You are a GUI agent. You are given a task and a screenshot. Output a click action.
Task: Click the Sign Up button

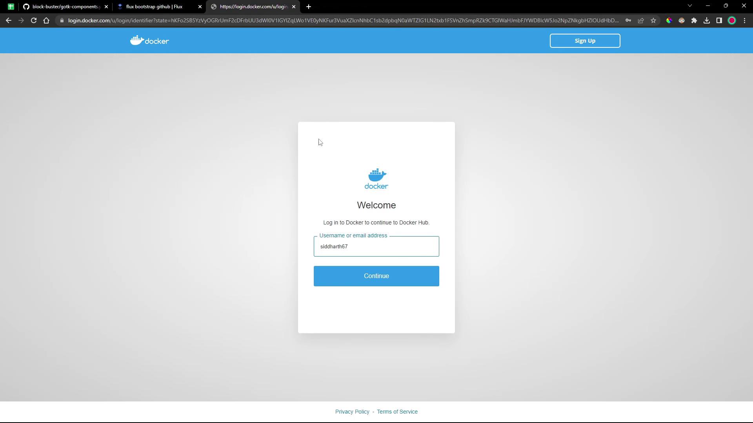(585, 41)
